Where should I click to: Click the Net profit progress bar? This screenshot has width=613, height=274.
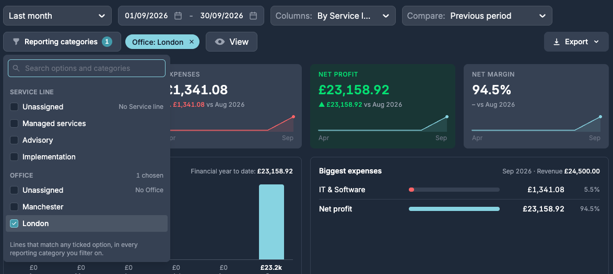tap(454, 209)
